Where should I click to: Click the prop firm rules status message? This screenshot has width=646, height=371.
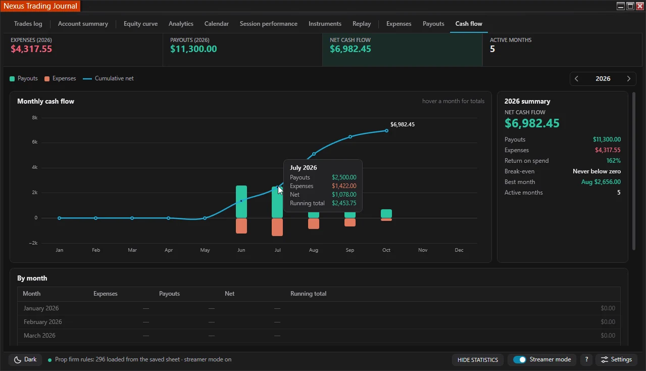click(x=143, y=360)
